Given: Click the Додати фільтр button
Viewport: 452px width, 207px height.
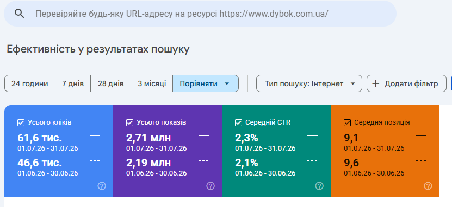Looking at the screenshot, I should coord(406,83).
